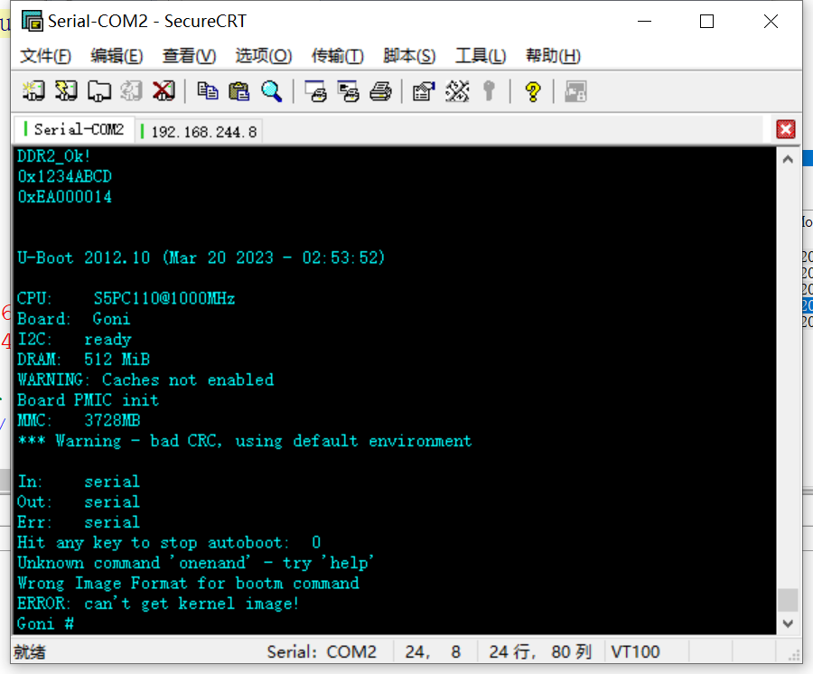Screen dimensions: 813x674
Task: Open the 工具(L) menu
Action: (481, 55)
